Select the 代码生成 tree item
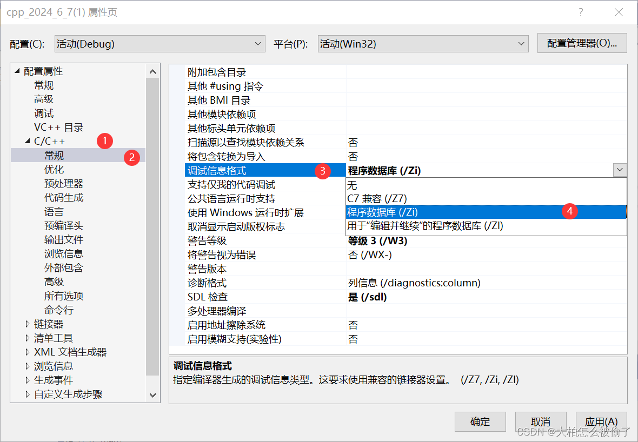Viewport: 638px width, 442px height. pos(63,198)
